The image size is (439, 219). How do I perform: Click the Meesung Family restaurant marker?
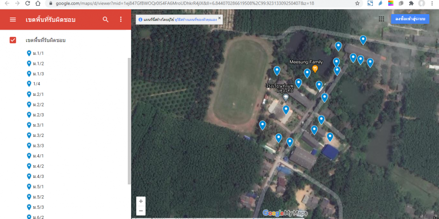point(315,68)
